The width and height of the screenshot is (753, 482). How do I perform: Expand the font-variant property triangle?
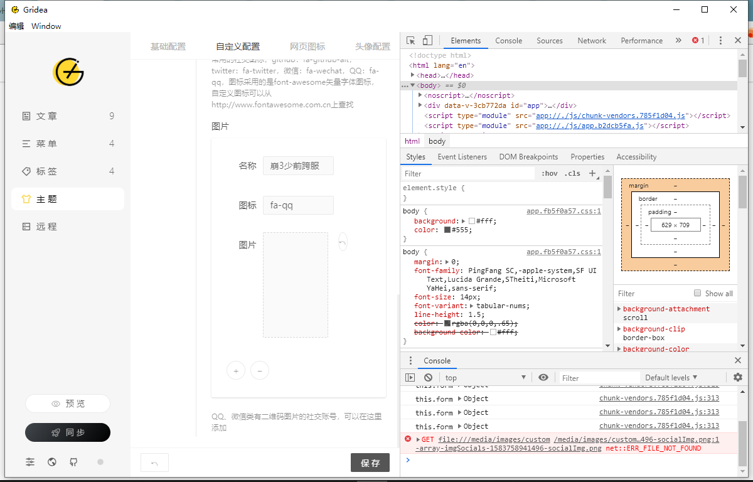[x=471, y=306]
